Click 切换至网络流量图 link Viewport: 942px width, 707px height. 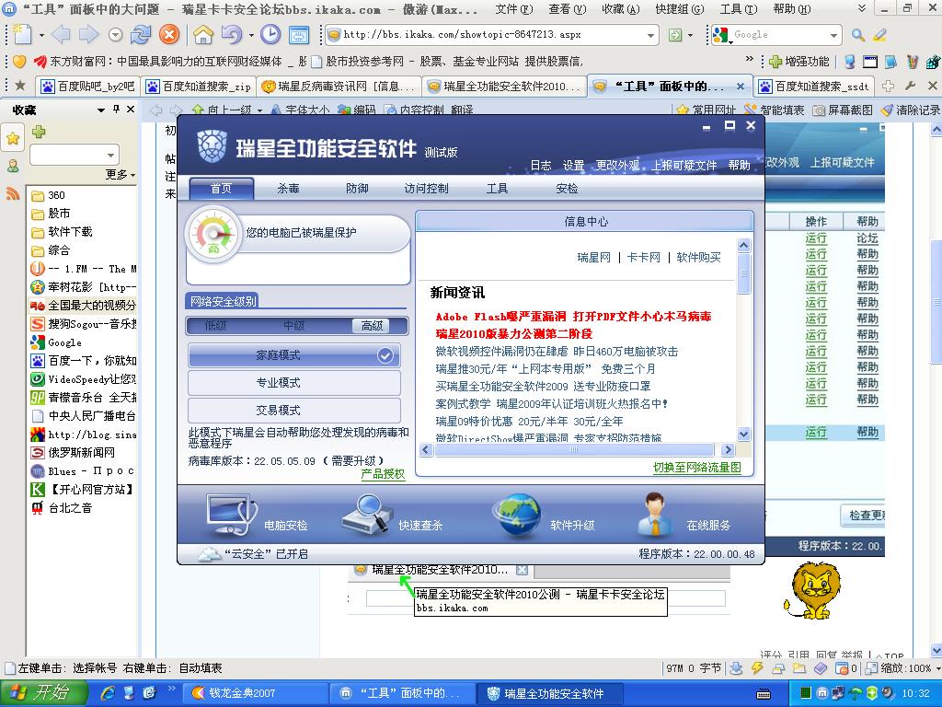pyautogui.click(x=697, y=467)
